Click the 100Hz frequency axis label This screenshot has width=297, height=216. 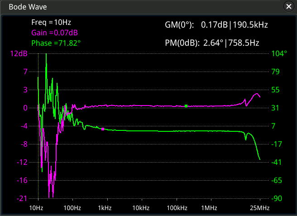tap(72, 208)
